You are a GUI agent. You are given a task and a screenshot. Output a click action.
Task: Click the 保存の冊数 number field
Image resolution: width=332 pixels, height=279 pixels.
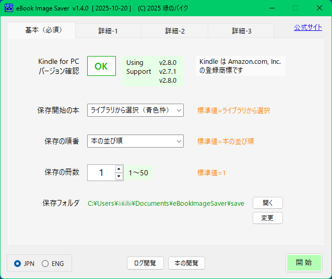pyautogui.click(x=101, y=173)
